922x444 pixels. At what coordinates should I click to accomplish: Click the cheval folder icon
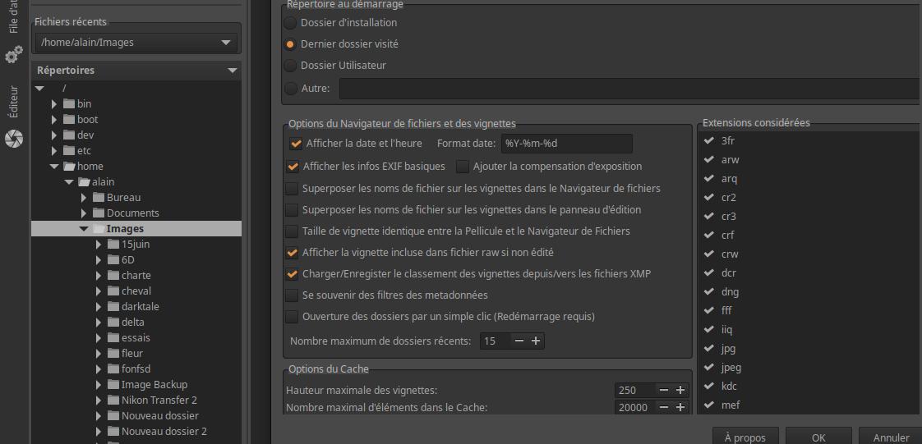[113, 291]
